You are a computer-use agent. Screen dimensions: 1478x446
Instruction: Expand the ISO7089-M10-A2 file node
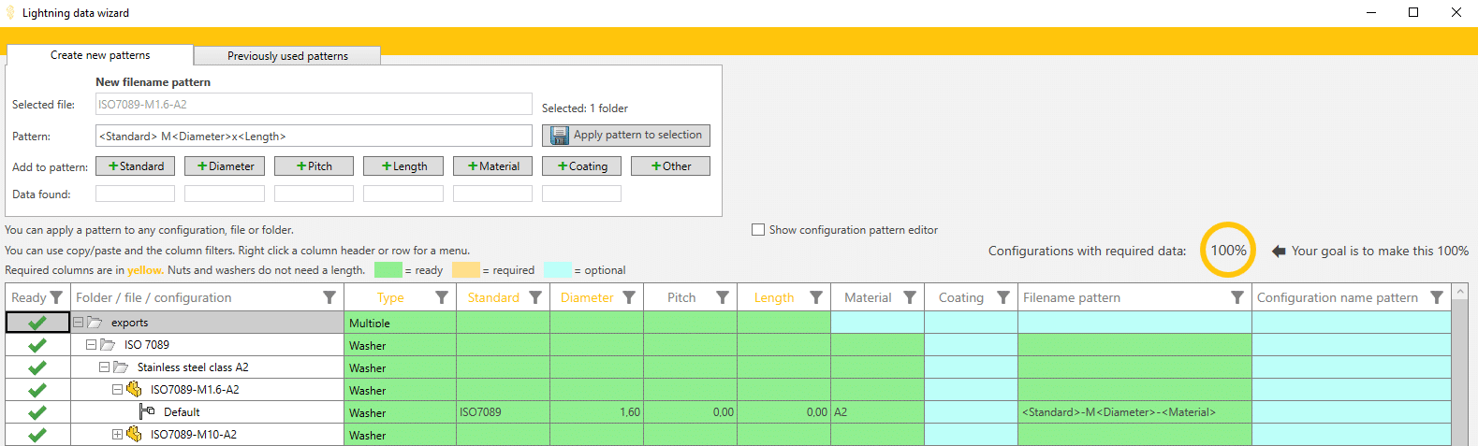(x=117, y=435)
